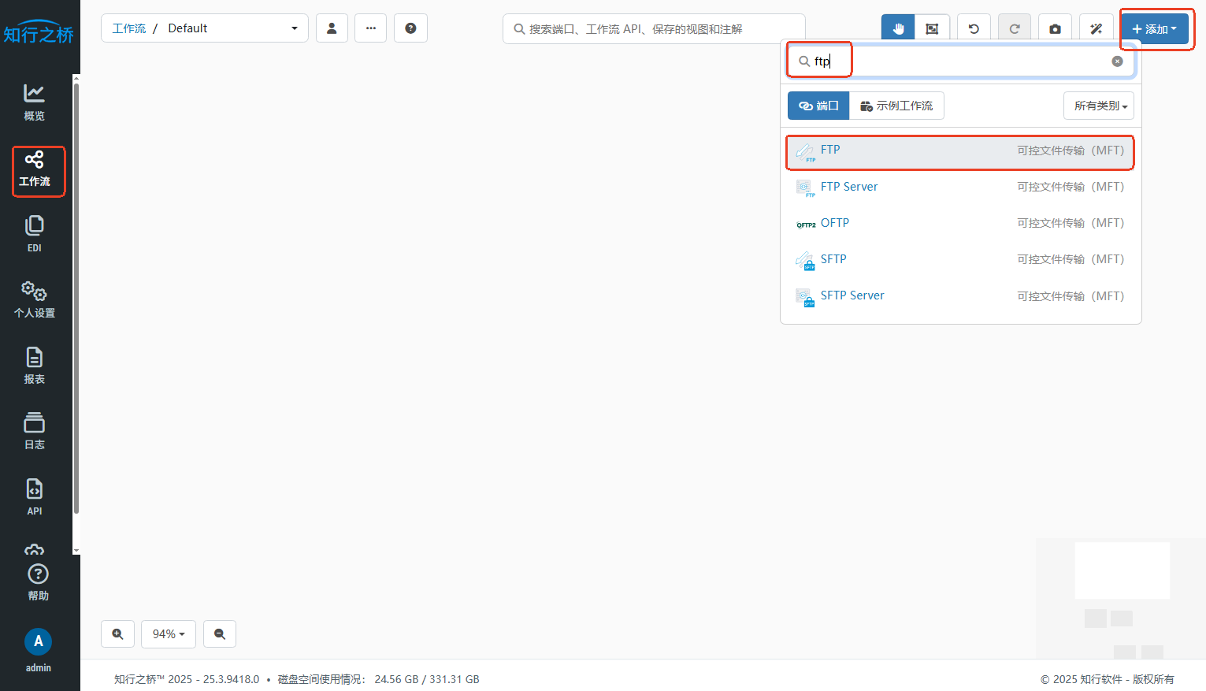This screenshot has width=1206, height=691.
Task: Open the EDI section in sidebar
Action: click(x=34, y=234)
